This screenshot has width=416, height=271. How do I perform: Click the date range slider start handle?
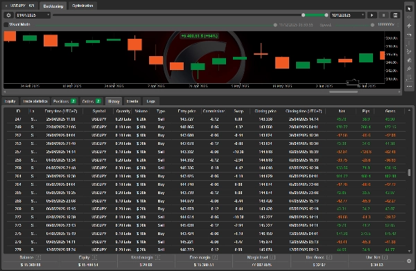tap(303, 15)
